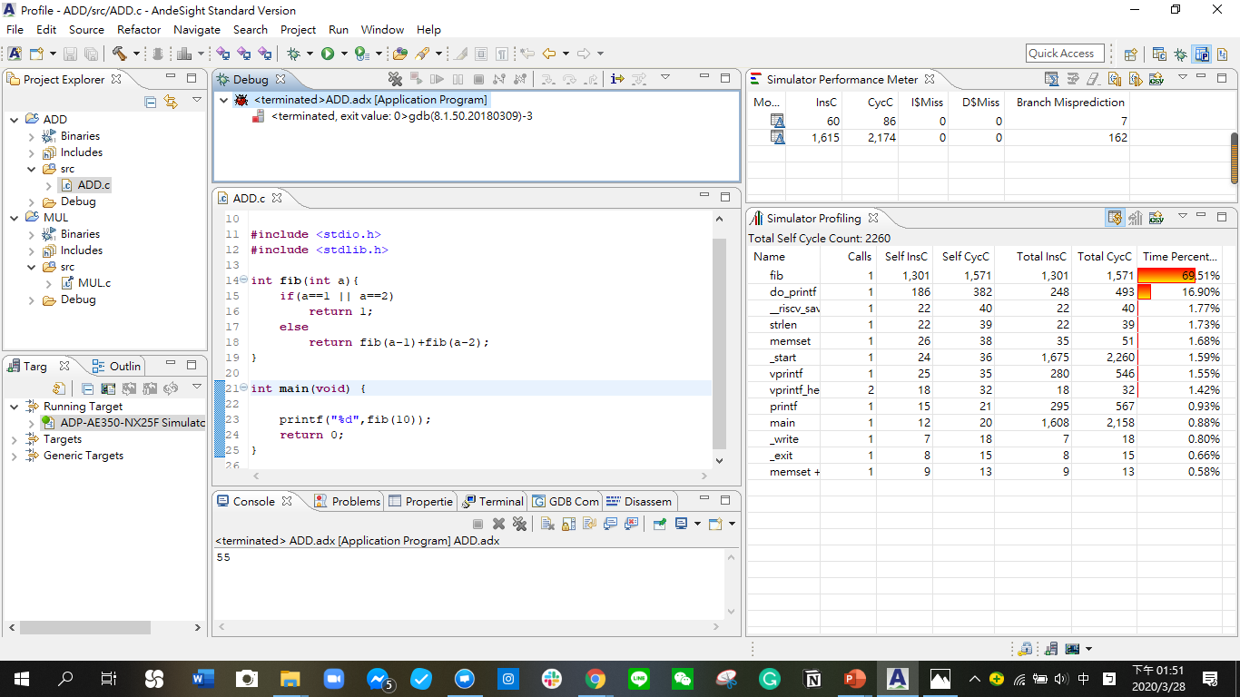Toggle the Profile perspective button
The image size is (1240, 697).
pyautogui.click(x=1202, y=54)
